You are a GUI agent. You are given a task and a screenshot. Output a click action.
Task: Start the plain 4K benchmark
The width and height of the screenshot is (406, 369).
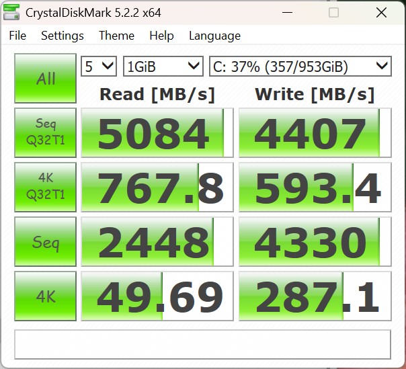click(x=45, y=296)
